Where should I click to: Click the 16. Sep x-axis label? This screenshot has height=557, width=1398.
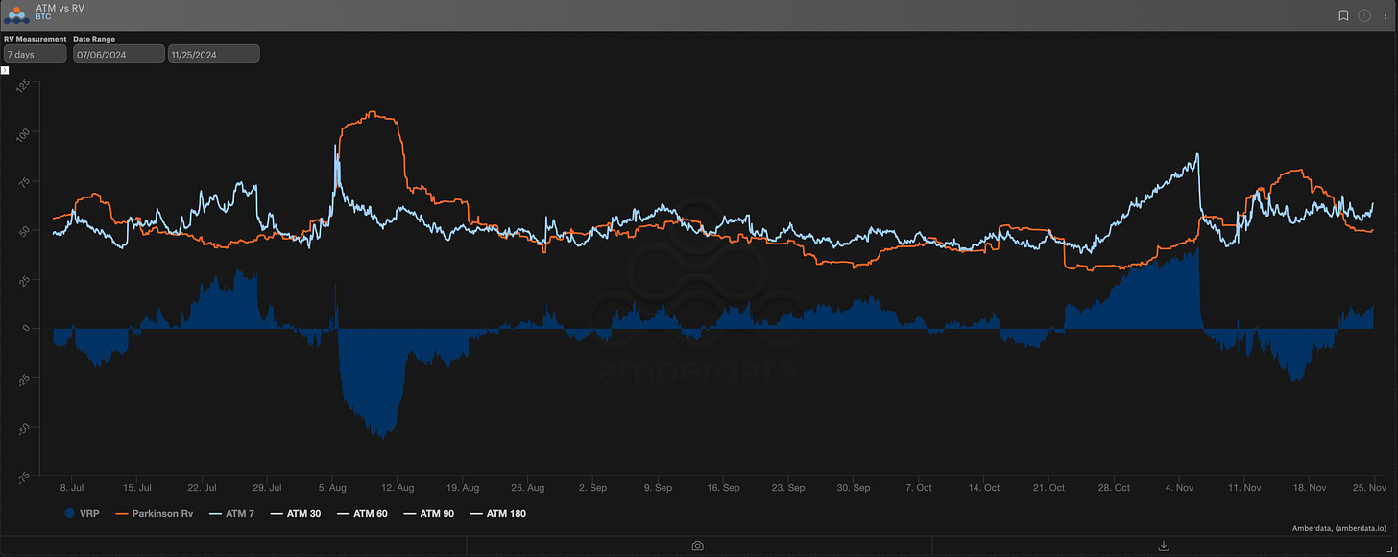[x=723, y=487]
